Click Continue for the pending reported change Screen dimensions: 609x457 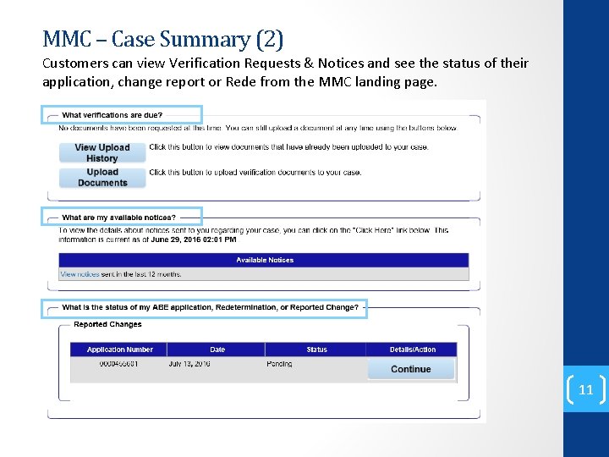tap(411, 369)
